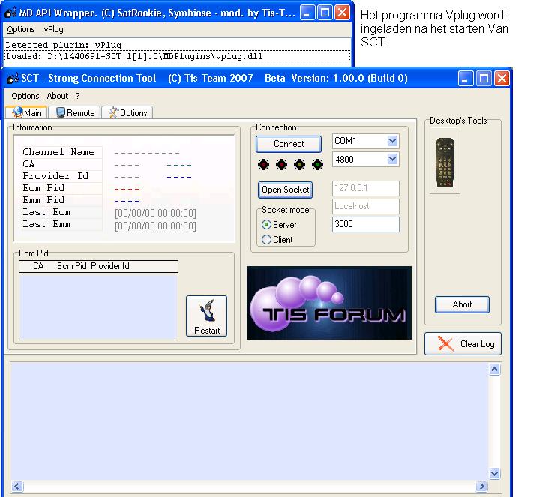548x497 pixels.
Task: Maximize the SCT window
Action: point(484,79)
